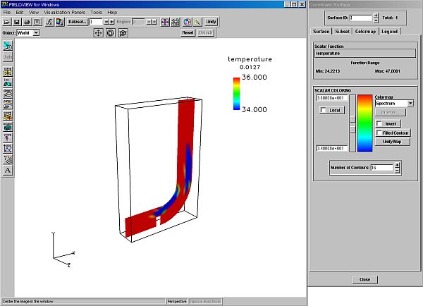Select the text annotation 'A' tool

pyautogui.click(x=8, y=170)
